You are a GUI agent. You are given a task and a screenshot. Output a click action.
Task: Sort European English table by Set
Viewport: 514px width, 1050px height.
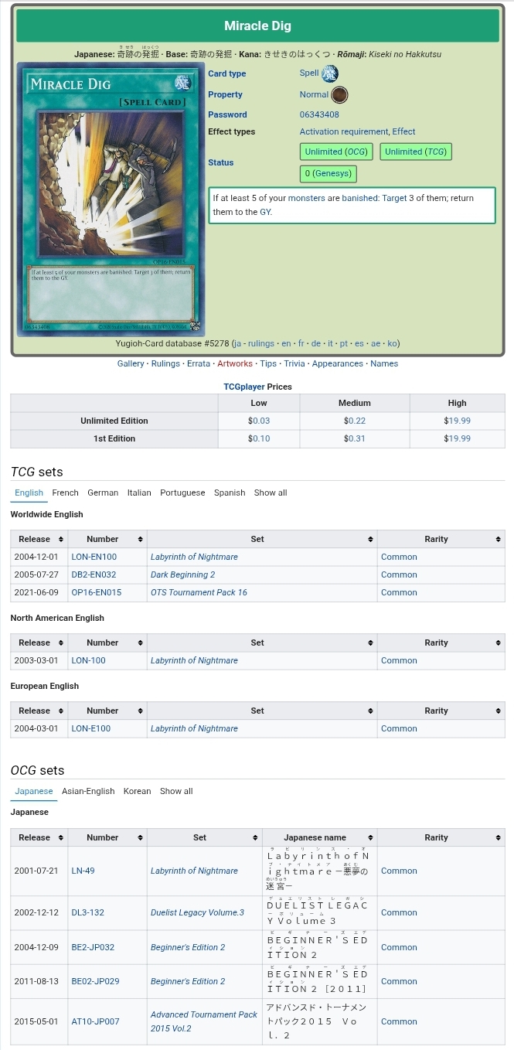(262, 711)
